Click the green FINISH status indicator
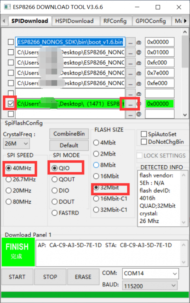 point(18,252)
